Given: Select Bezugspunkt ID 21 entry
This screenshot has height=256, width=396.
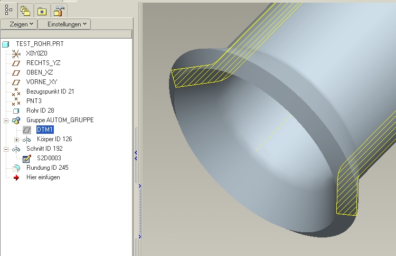Looking at the screenshot, I should [x=50, y=92].
